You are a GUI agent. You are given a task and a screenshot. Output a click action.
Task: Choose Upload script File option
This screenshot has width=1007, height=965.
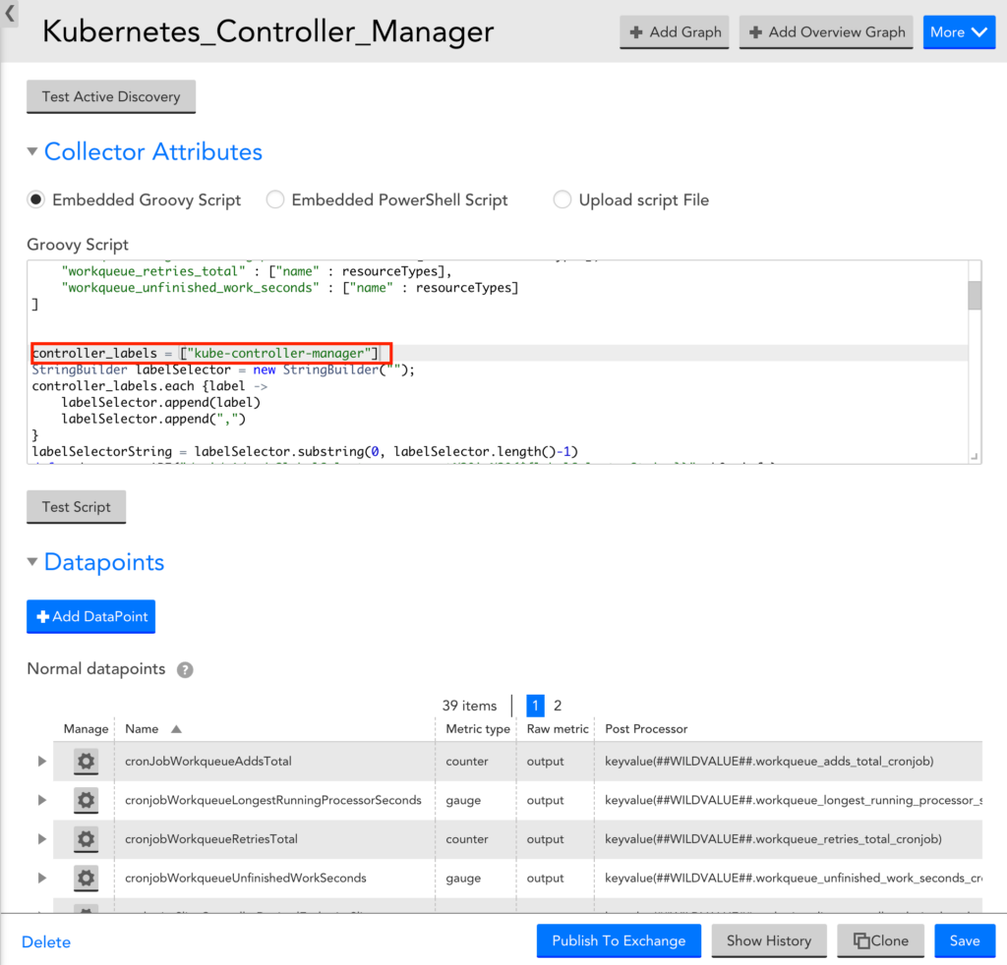click(x=563, y=199)
